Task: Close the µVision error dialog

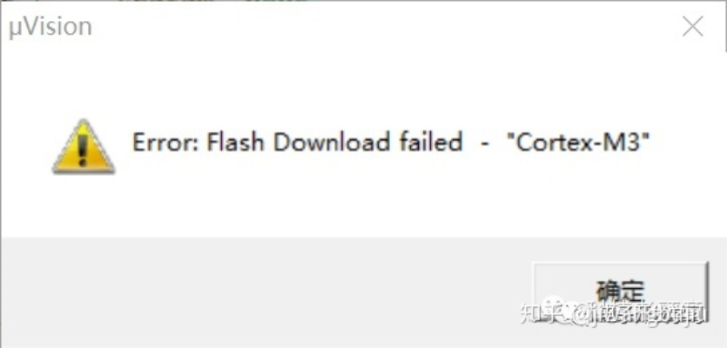Action: 693,27
